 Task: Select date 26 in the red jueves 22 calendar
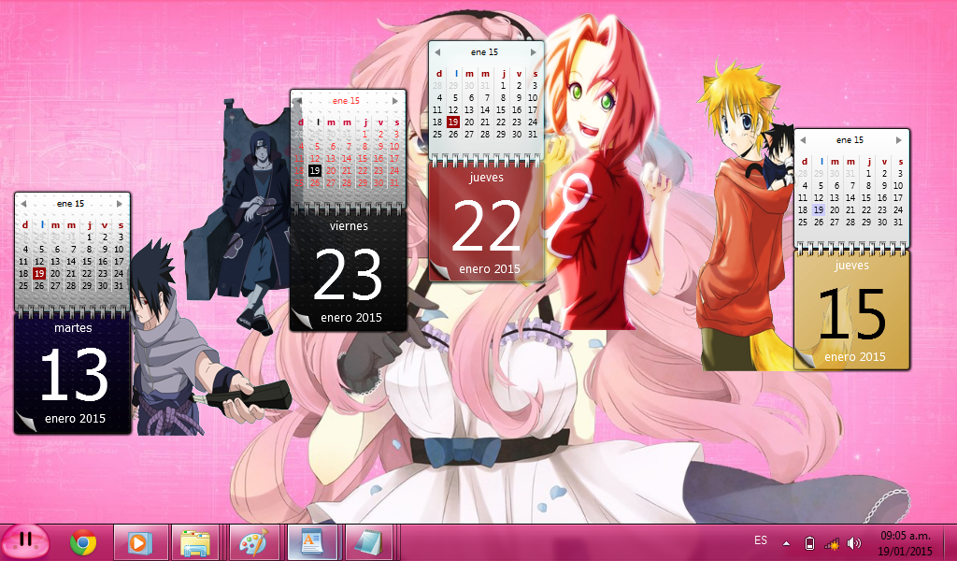[453, 135]
